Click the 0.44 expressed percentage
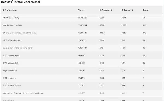The image size is (164, 101). click(x=124, y=93)
